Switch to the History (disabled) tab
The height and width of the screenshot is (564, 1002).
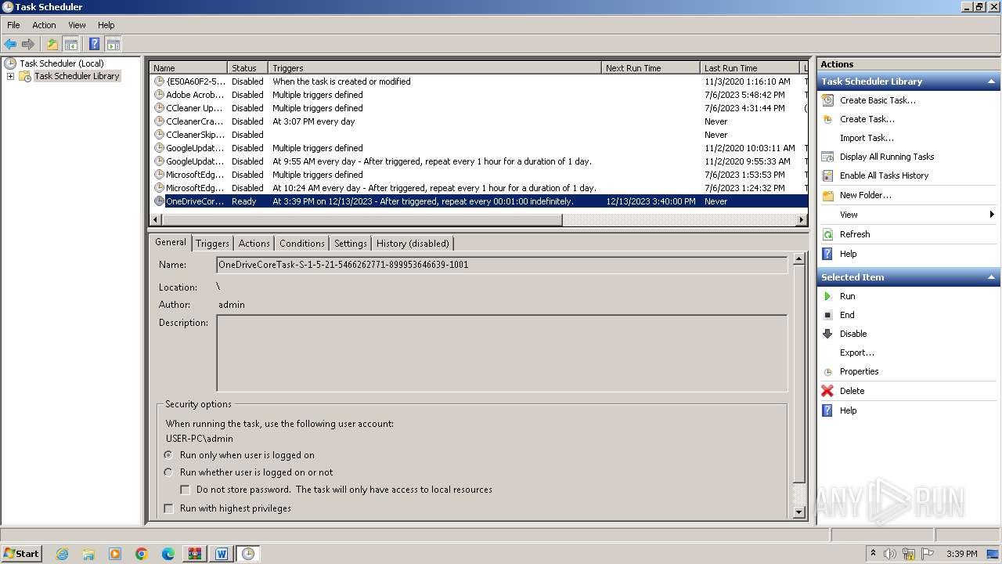pyautogui.click(x=413, y=244)
